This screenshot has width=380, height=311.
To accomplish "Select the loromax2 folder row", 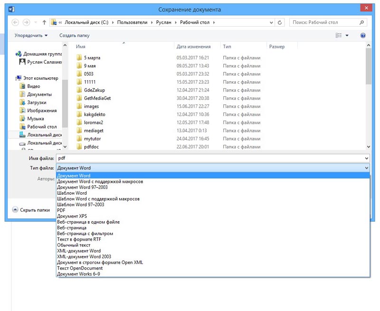I will 169,123.
